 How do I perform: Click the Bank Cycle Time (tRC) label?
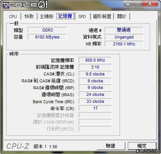(x=54, y=102)
